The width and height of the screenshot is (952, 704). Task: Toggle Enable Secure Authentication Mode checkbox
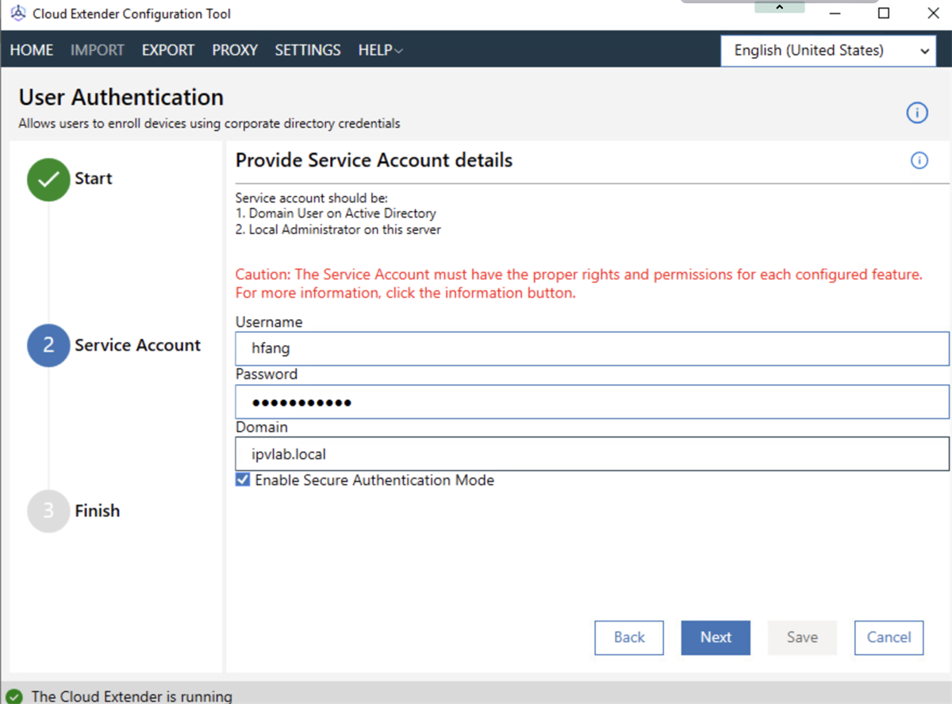click(243, 480)
